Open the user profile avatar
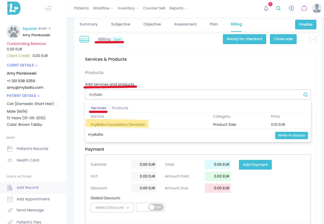This screenshot has height=224, width=324. 317,8
